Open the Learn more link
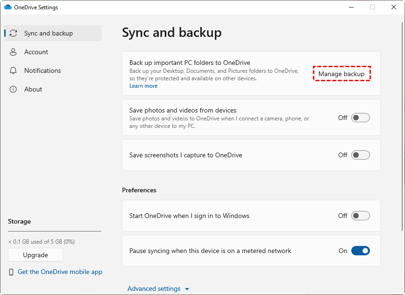Image resolution: width=405 pixels, height=295 pixels. pyautogui.click(x=143, y=86)
